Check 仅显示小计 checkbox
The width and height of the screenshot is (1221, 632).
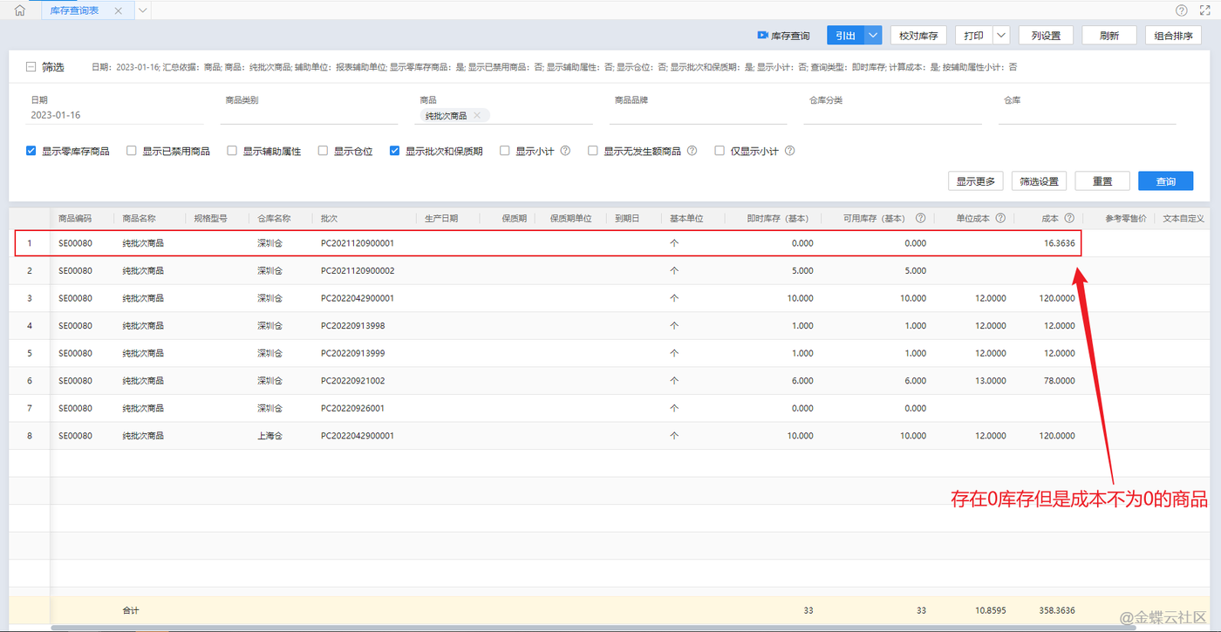[x=720, y=151]
